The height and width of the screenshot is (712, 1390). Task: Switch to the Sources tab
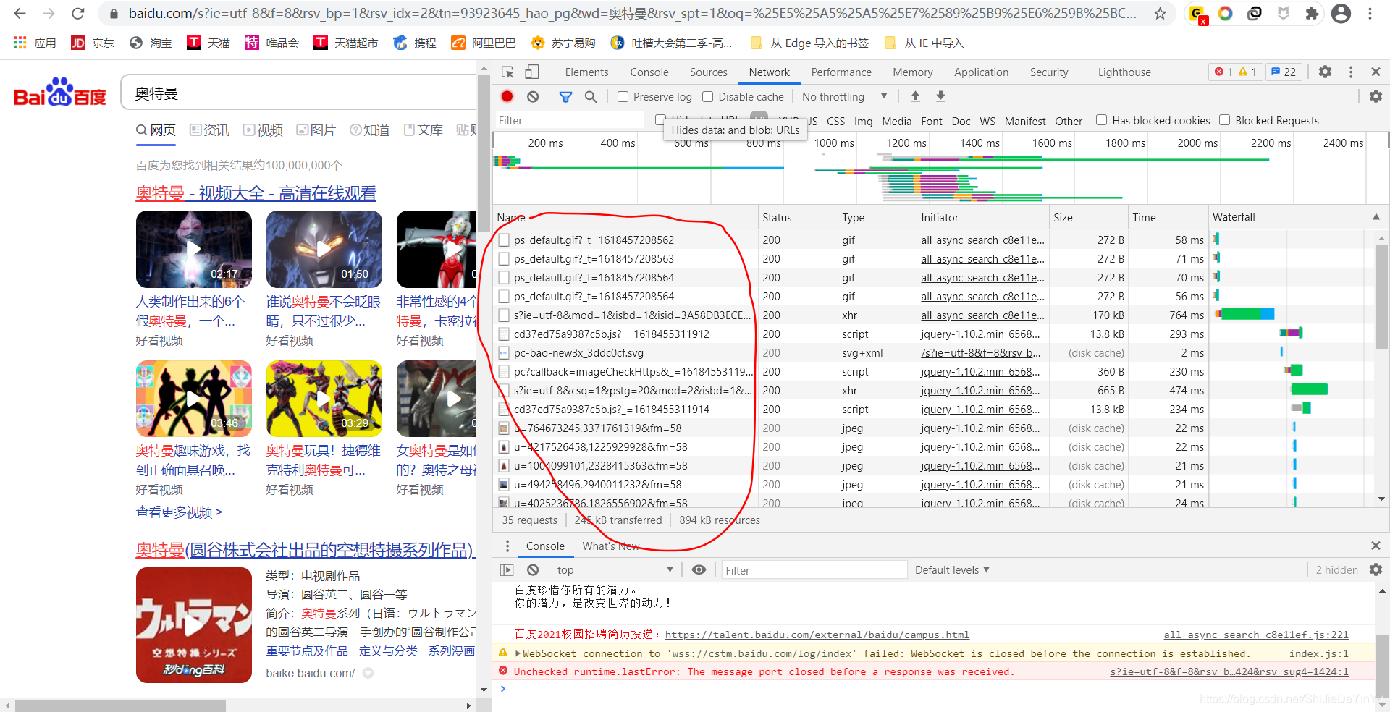[708, 72]
